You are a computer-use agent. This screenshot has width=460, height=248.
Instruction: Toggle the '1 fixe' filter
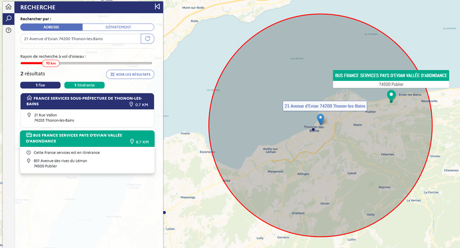pos(40,85)
